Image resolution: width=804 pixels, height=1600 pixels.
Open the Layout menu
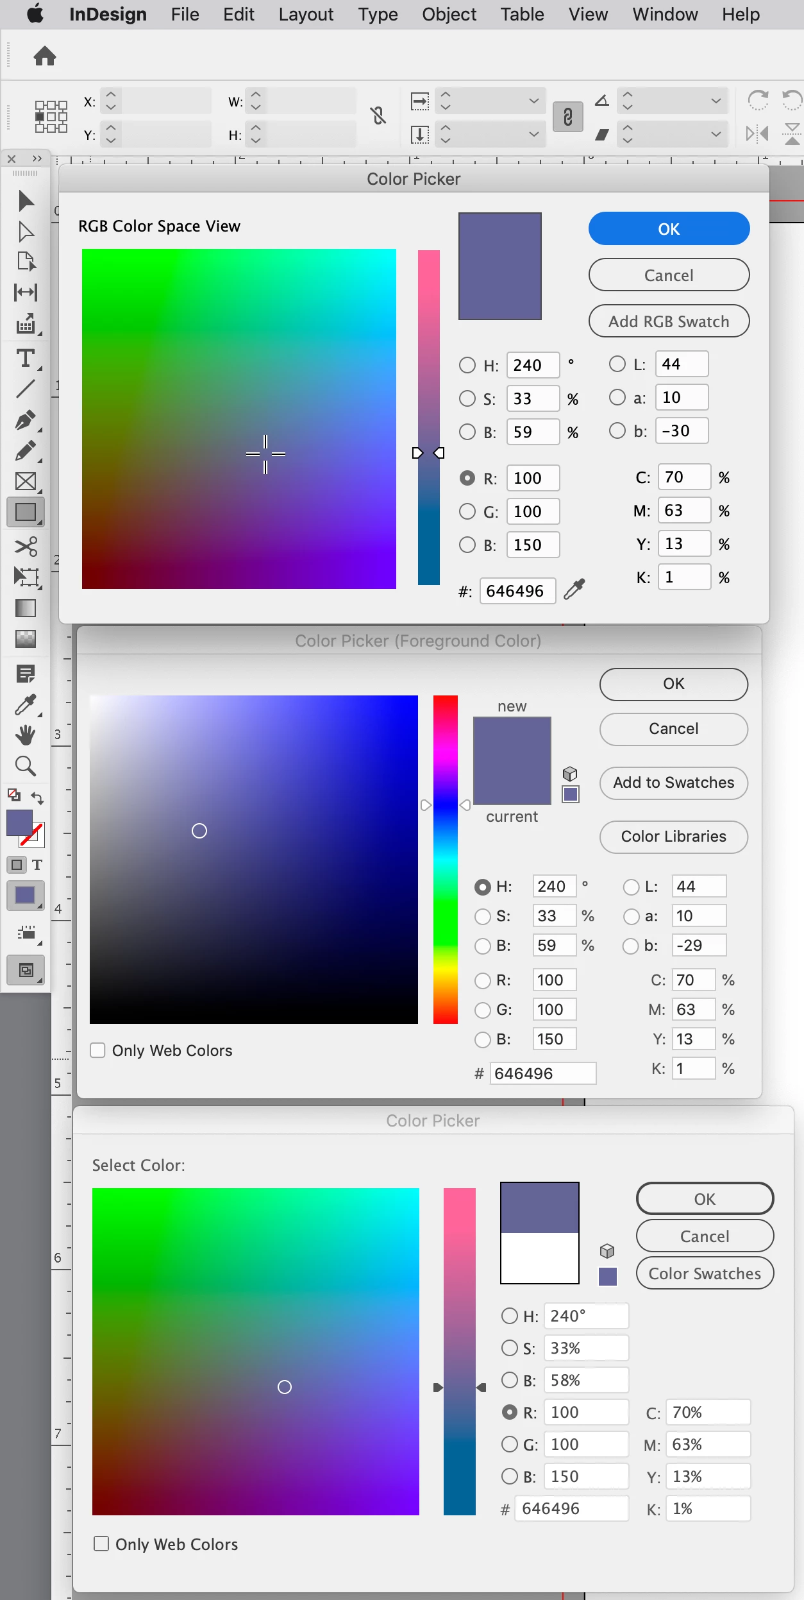pyautogui.click(x=306, y=14)
